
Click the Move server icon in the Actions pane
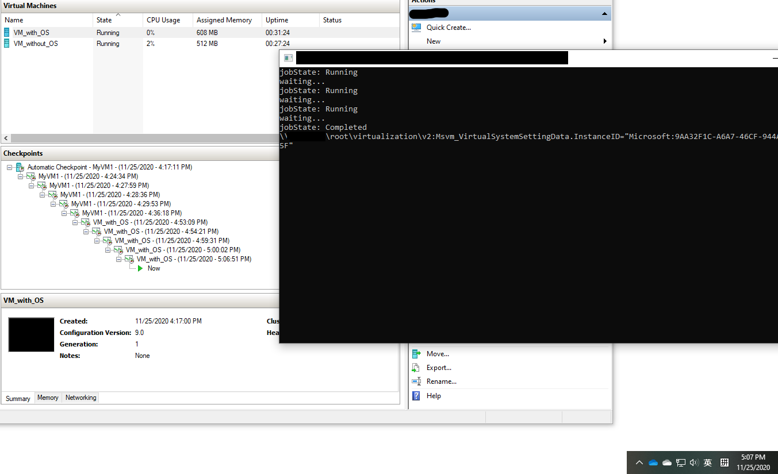[x=416, y=353]
